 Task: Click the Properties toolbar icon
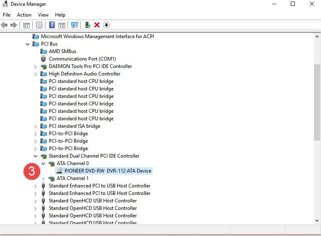(39, 25)
